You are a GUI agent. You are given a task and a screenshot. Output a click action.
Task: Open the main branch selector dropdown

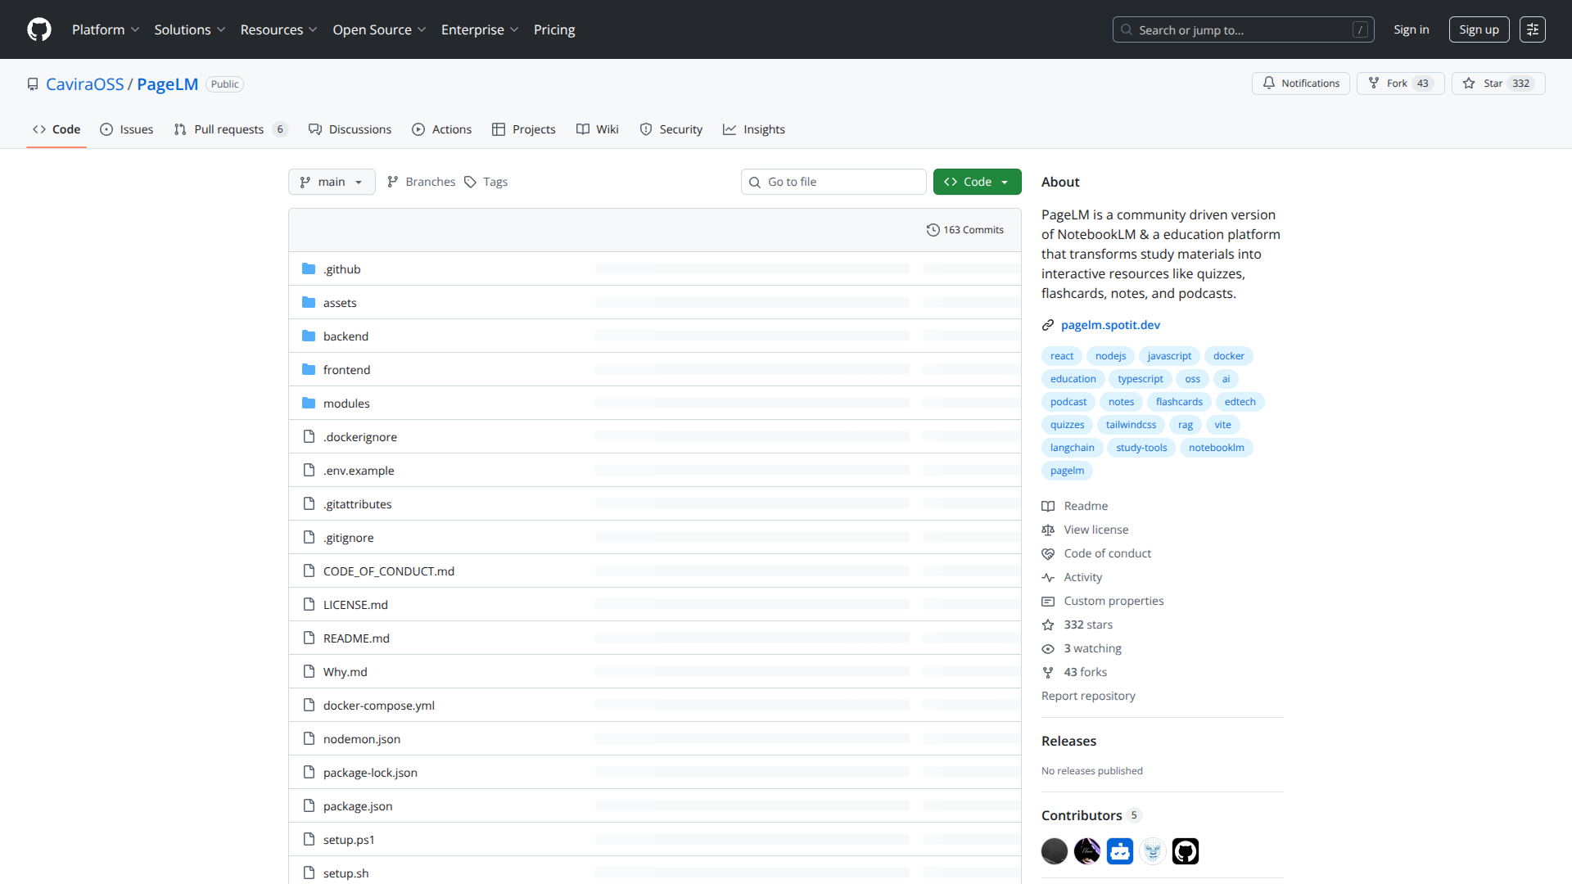pyautogui.click(x=332, y=182)
